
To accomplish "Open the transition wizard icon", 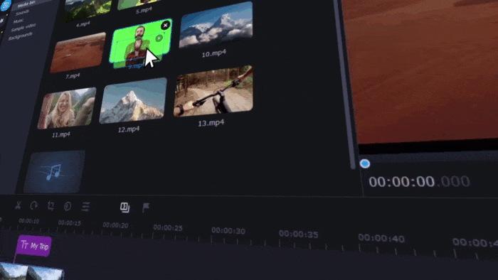I will click(124, 208).
